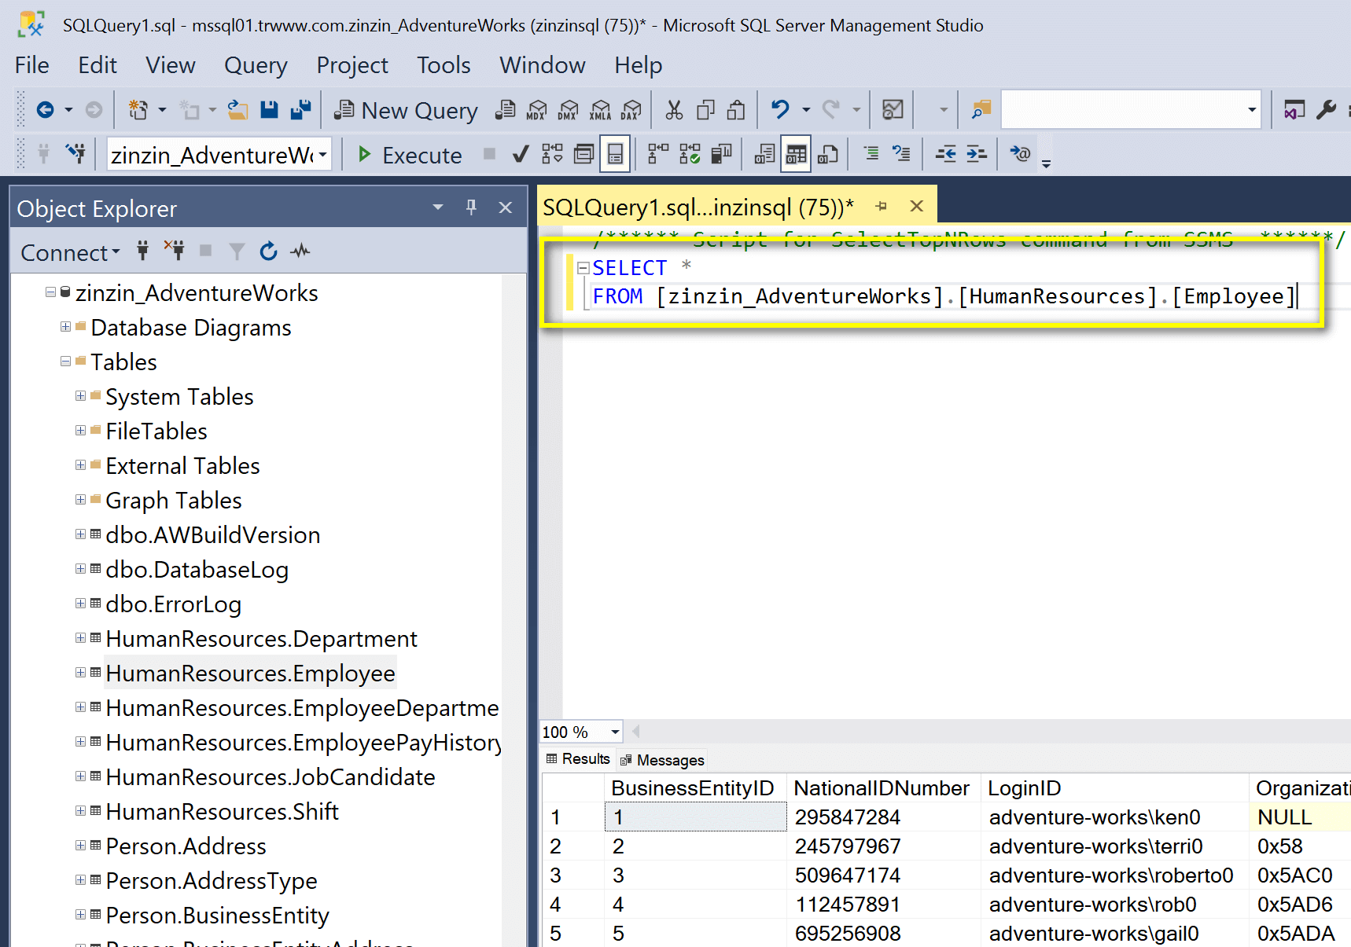Click Object Explorer disconnect icon
The height and width of the screenshot is (947, 1351).
(x=175, y=251)
